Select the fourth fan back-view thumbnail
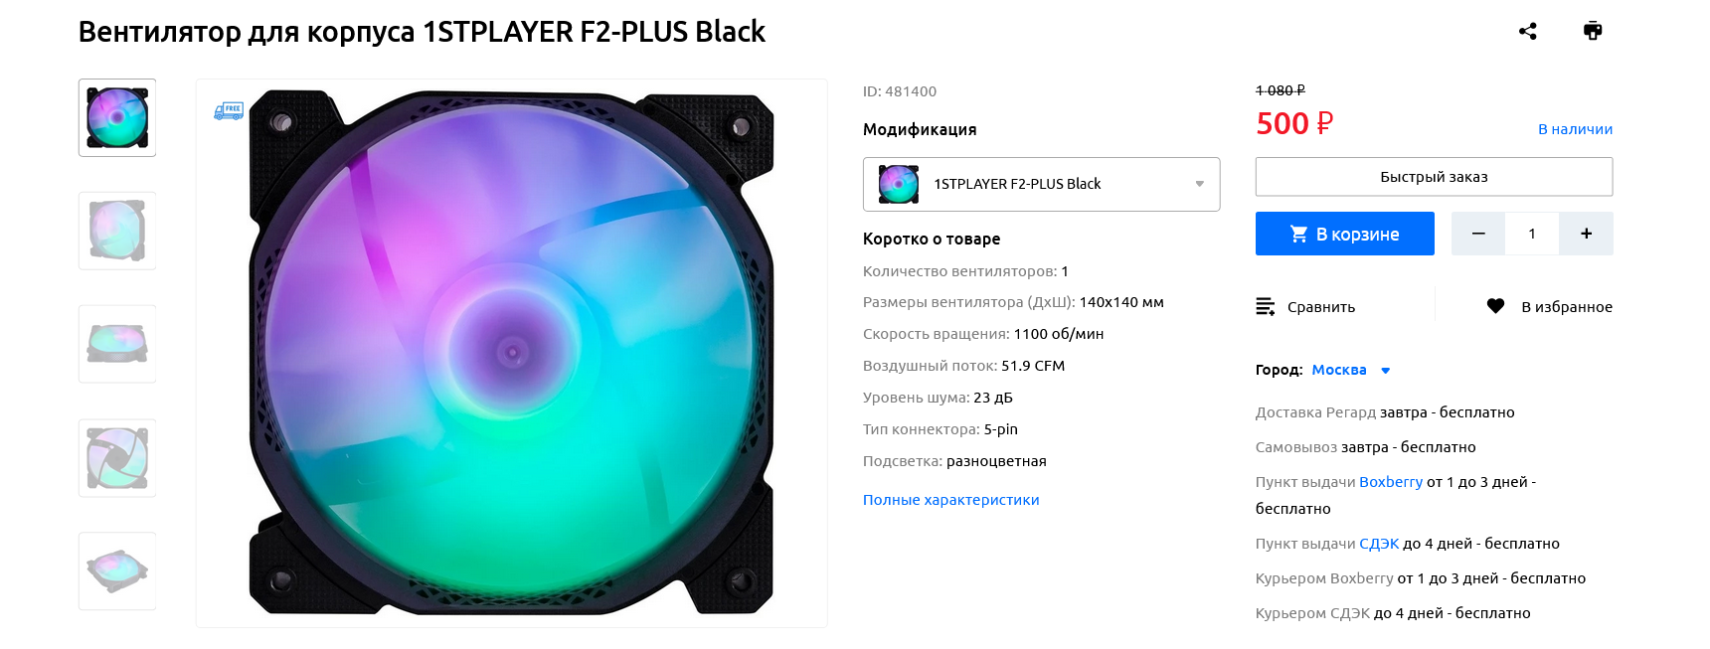The width and height of the screenshot is (1710, 649). click(117, 457)
